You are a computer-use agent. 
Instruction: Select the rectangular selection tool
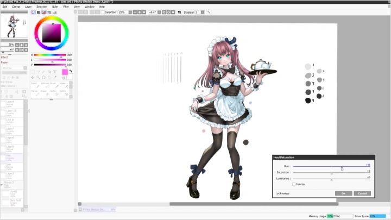(33, 72)
